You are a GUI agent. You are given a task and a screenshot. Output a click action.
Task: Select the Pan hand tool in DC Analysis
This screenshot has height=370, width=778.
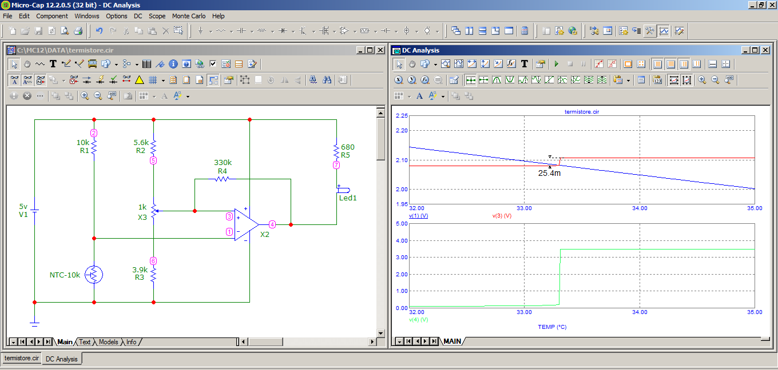pyautogui.click(x=412, y=64)
